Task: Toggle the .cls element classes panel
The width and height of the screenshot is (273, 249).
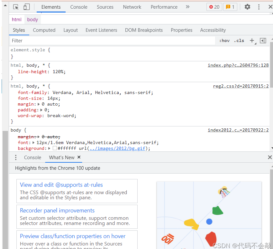Action: (x=239, y=41)
